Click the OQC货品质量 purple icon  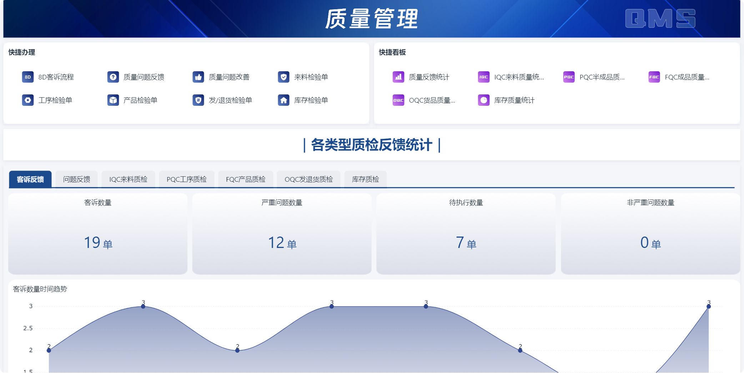(398, 100)
